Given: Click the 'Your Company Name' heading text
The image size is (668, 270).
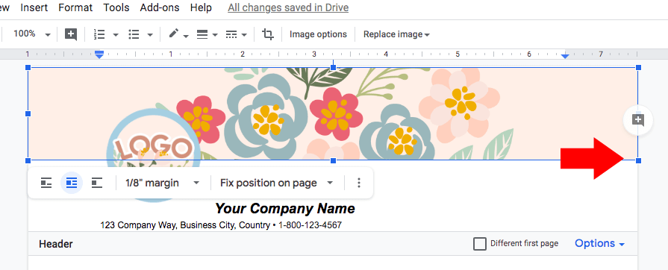Looking at the screenshot, I should tap(284, 208).
